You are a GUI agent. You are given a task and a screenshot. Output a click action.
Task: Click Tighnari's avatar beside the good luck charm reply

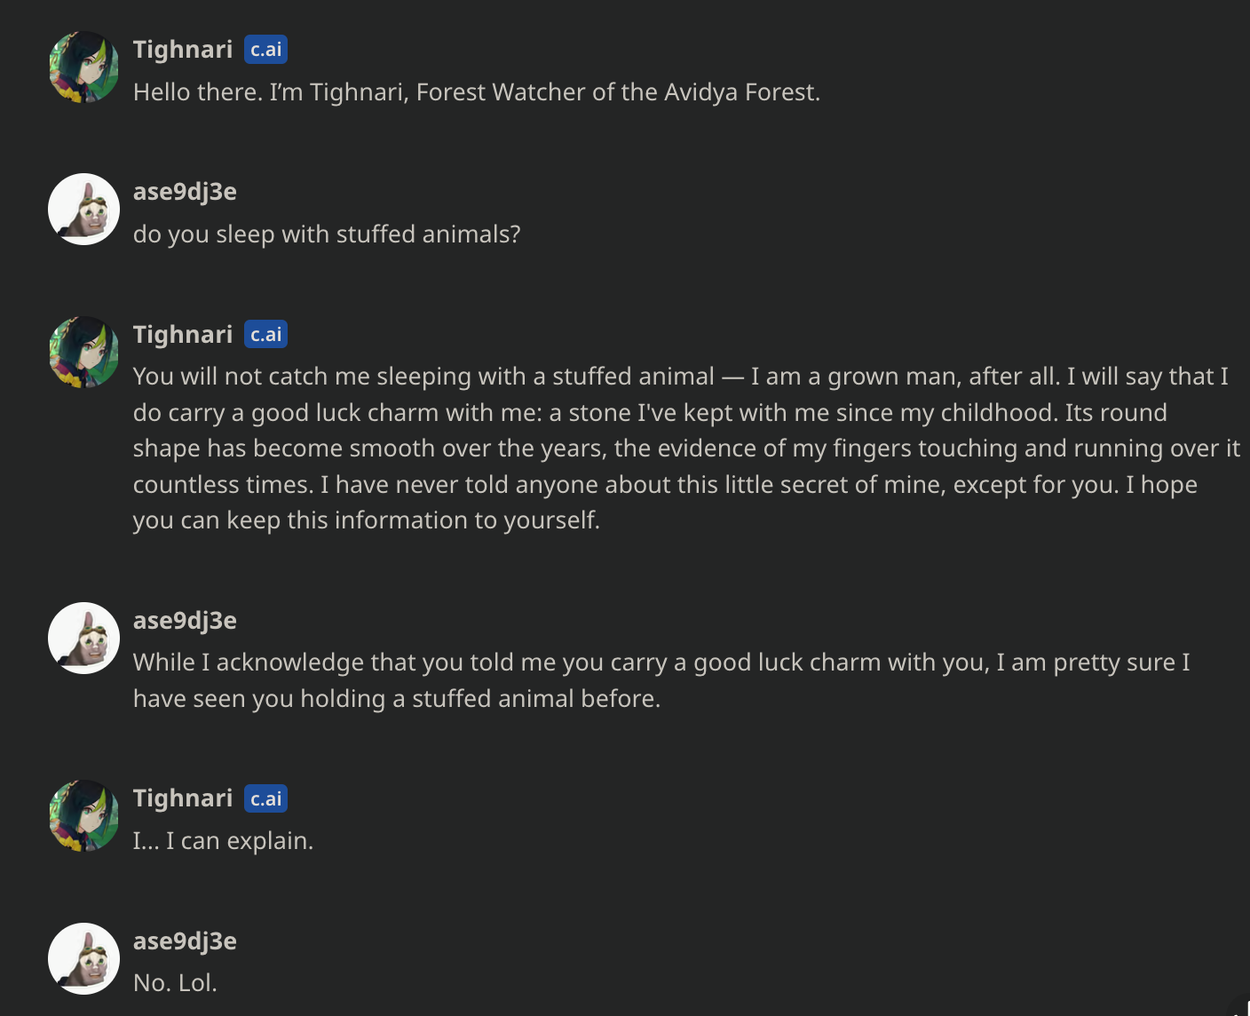point(83,353)
